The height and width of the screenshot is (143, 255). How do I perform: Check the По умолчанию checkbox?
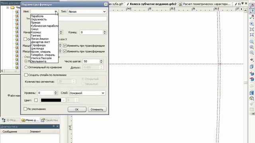(25, 109)
